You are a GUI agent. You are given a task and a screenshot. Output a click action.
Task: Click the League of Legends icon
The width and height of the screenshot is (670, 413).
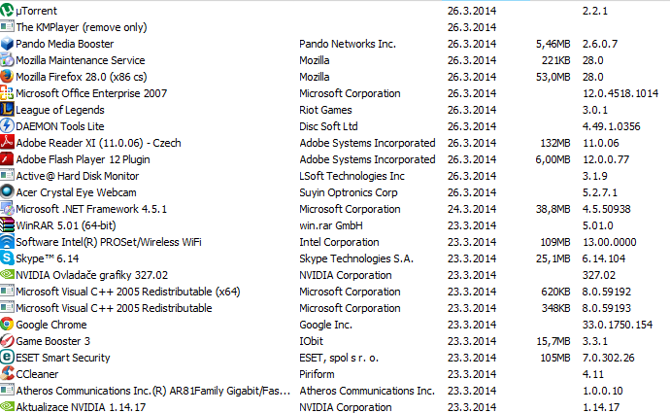[8, 110]
